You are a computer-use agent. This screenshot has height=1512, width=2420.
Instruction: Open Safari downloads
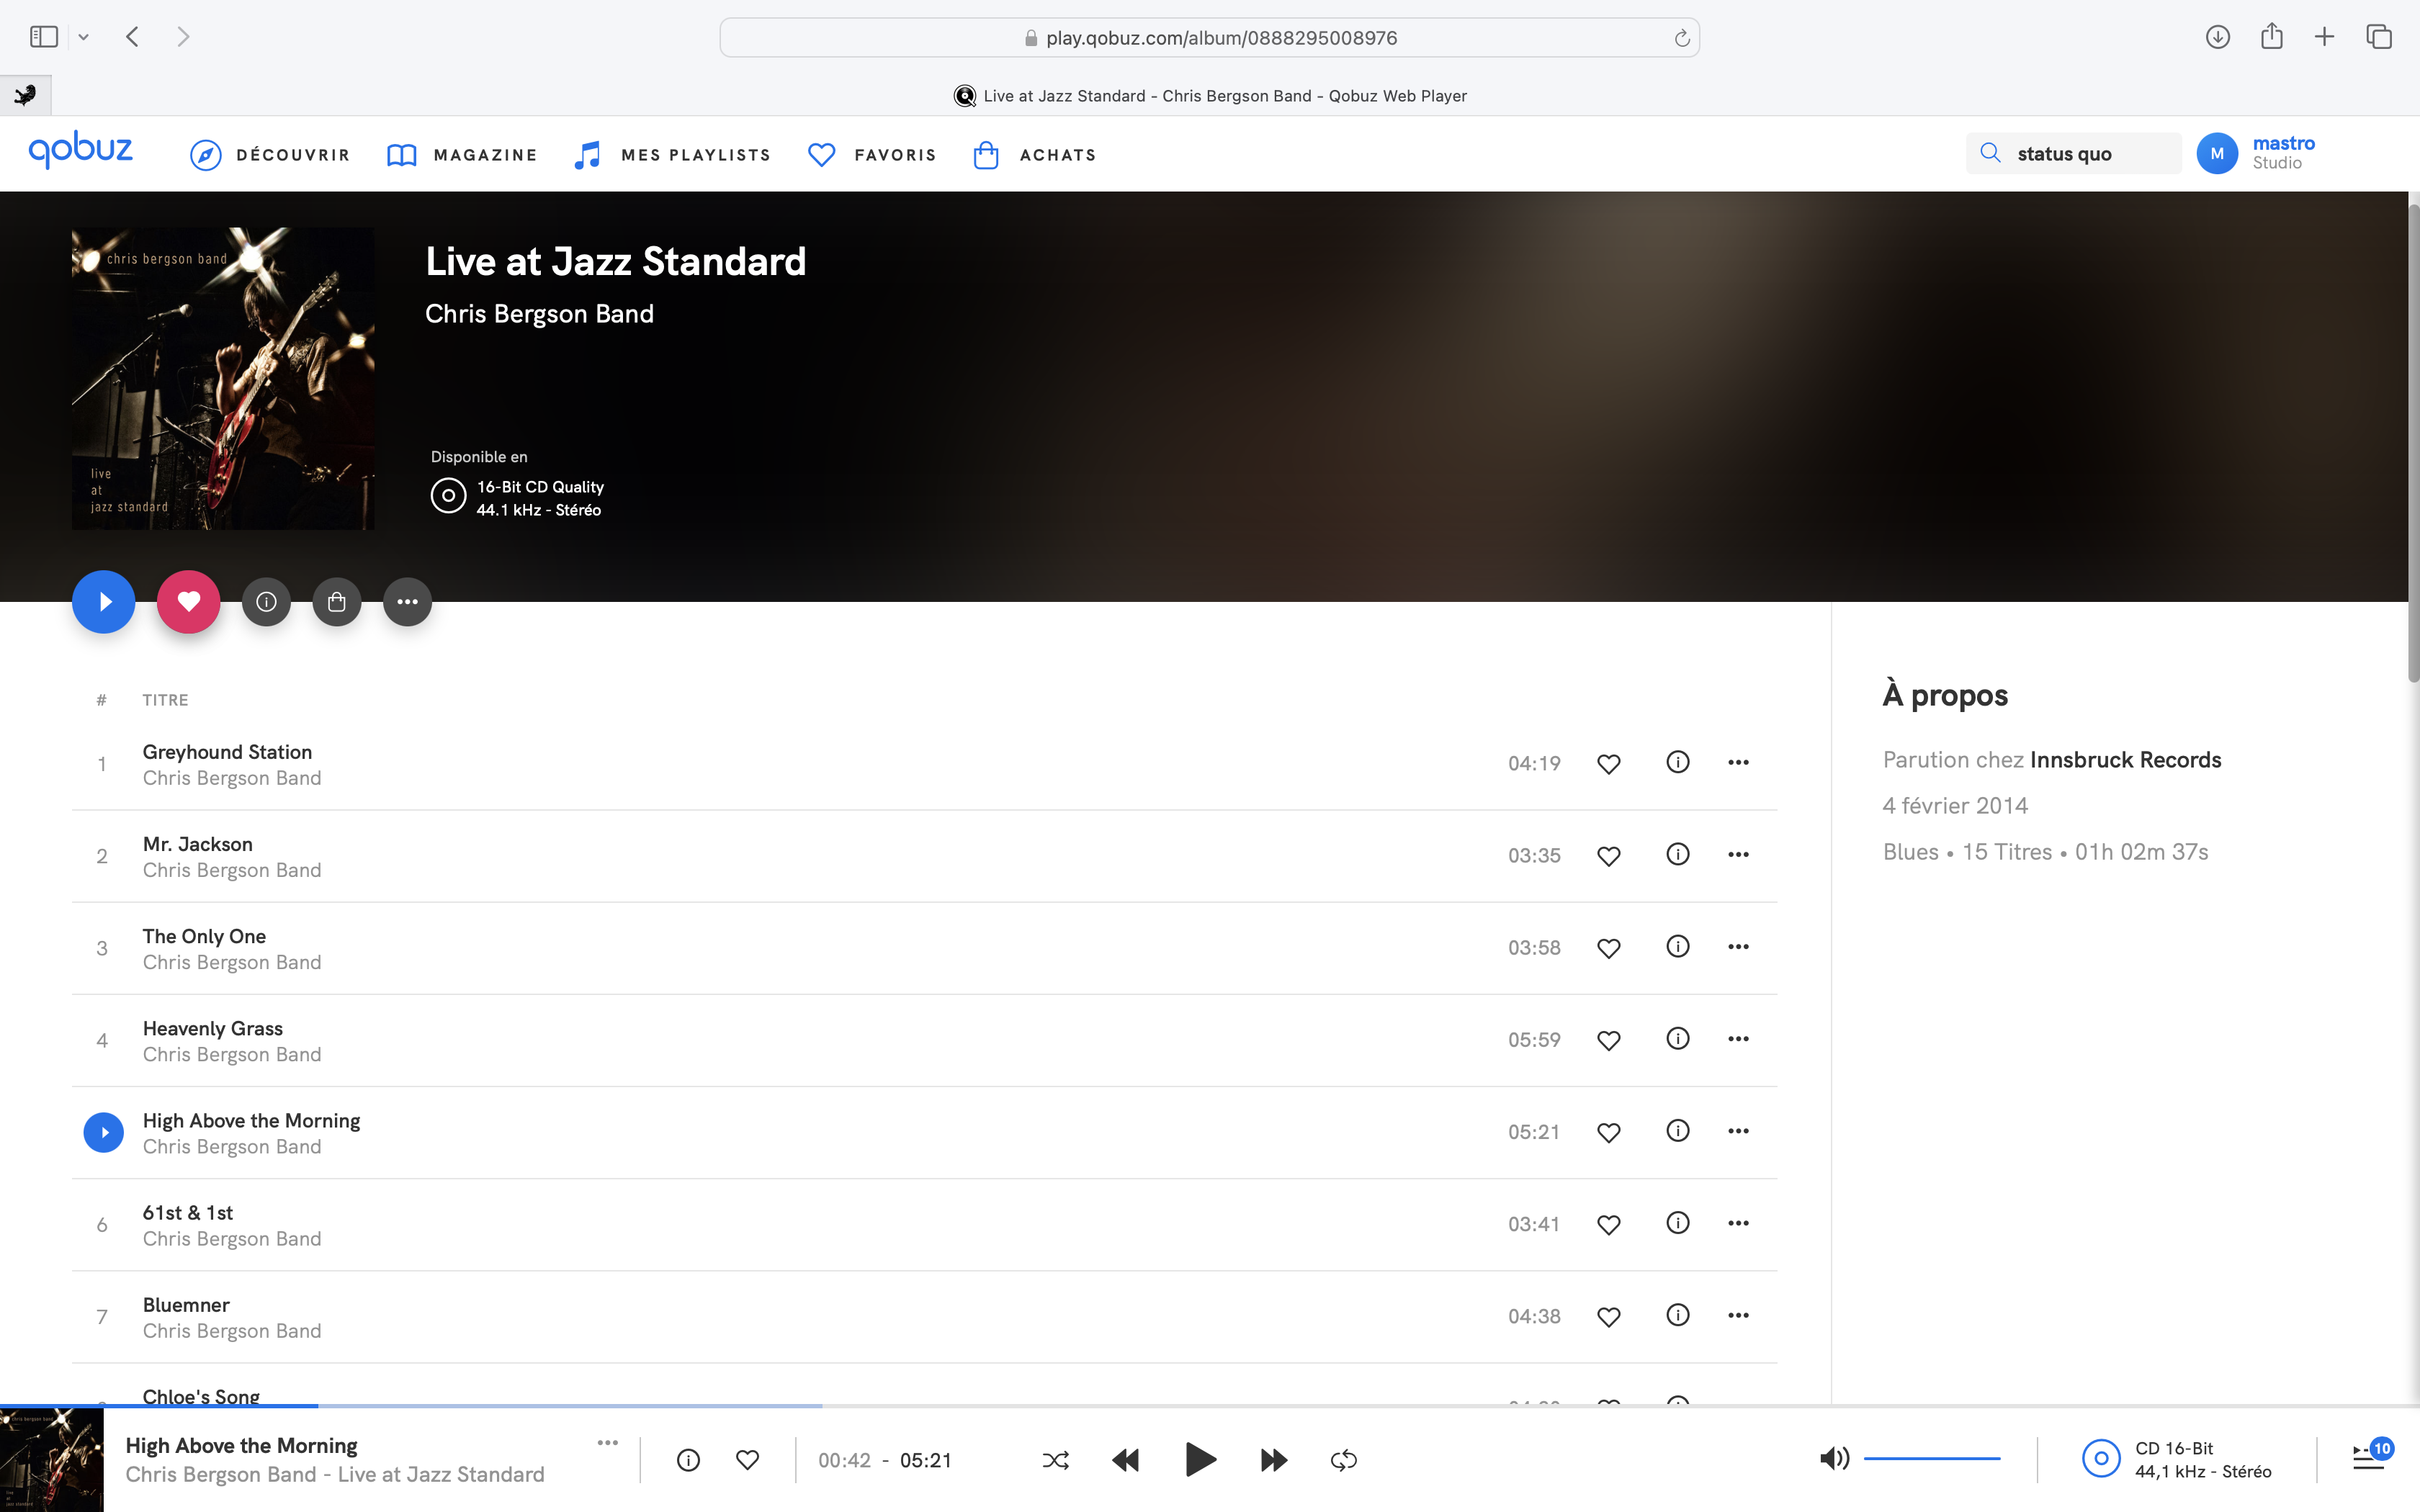(x=2217, y=37)
